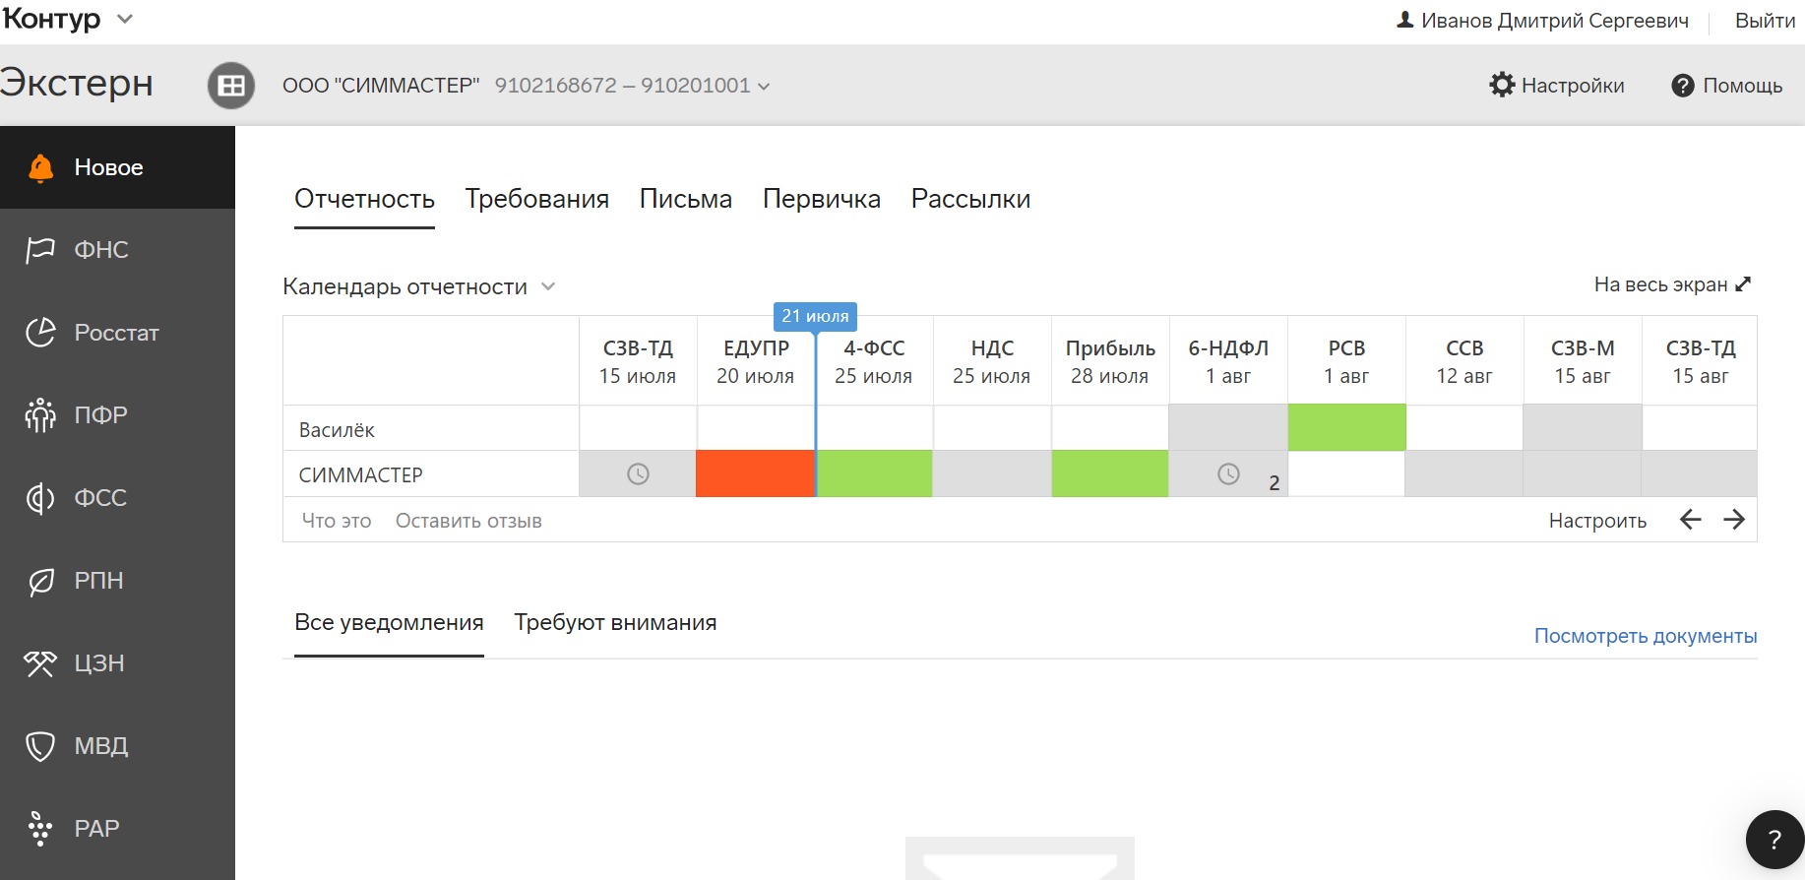Open the ФНС sidebar section
This screenshot has height=880, width=1805.
tap(117, 250)
